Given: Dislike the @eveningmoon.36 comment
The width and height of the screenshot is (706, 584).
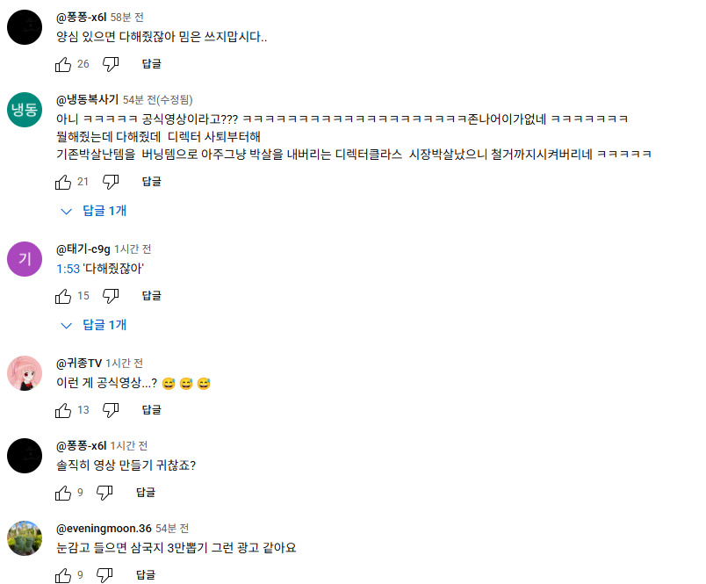Looking at the screenshot, I should click(x=104, y=575).
